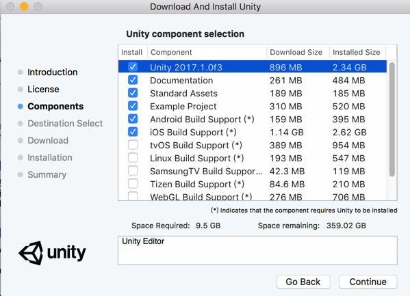Select Android Build Support (*) label
The width and height of the screenshot is (410, 296).
point(202,120)
